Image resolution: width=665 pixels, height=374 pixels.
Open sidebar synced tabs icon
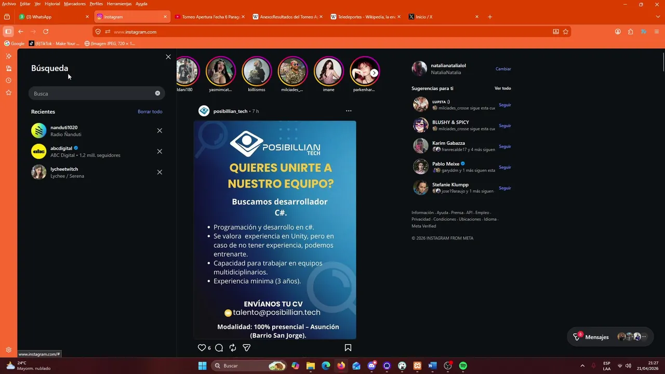click(x=8, y=68)
